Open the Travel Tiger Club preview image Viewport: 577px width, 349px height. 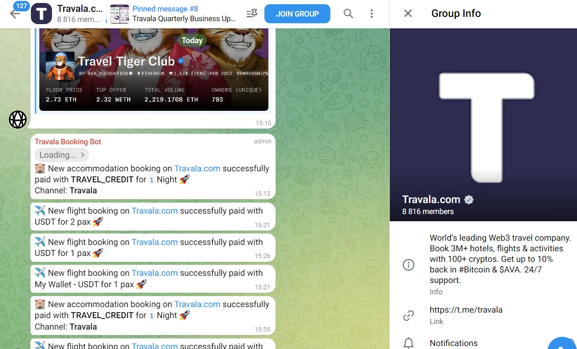pyautogui.click(x=154, y=69)
